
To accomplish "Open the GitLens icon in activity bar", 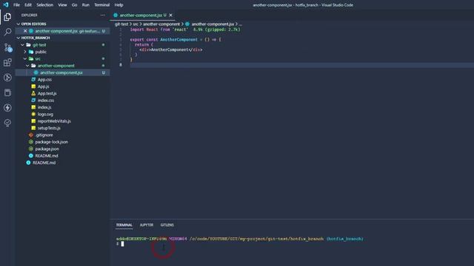I will (7, 123).
